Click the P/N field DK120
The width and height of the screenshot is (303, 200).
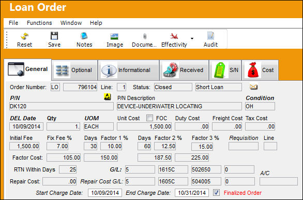pyautogui.click(x=62, y=106)
